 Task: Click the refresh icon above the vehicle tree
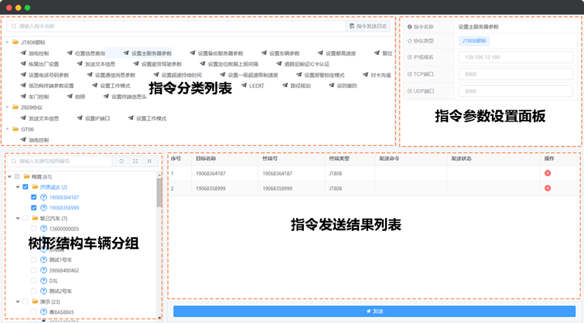point(121,161)
